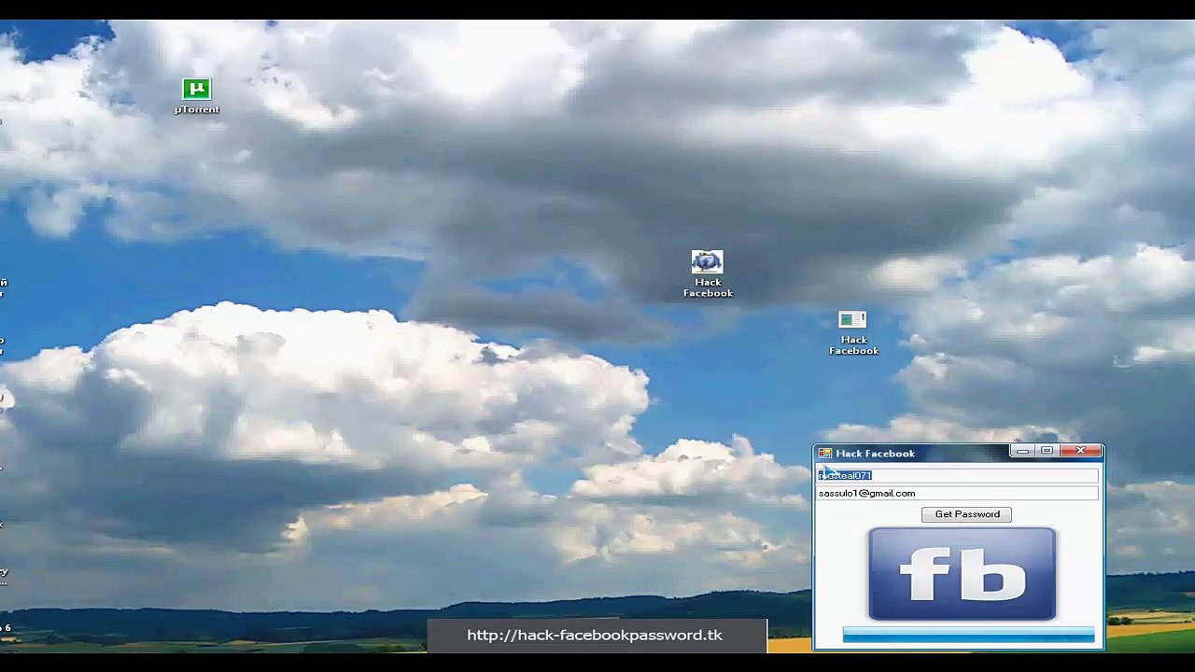The height and width of the screenshot is (672, 1195).
Task: Click the sassulo1@gmail.com input field
Action: pyautogui.click(x=958, y=494)
